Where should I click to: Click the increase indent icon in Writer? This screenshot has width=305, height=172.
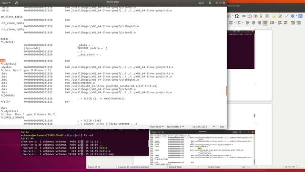(293, 22)
